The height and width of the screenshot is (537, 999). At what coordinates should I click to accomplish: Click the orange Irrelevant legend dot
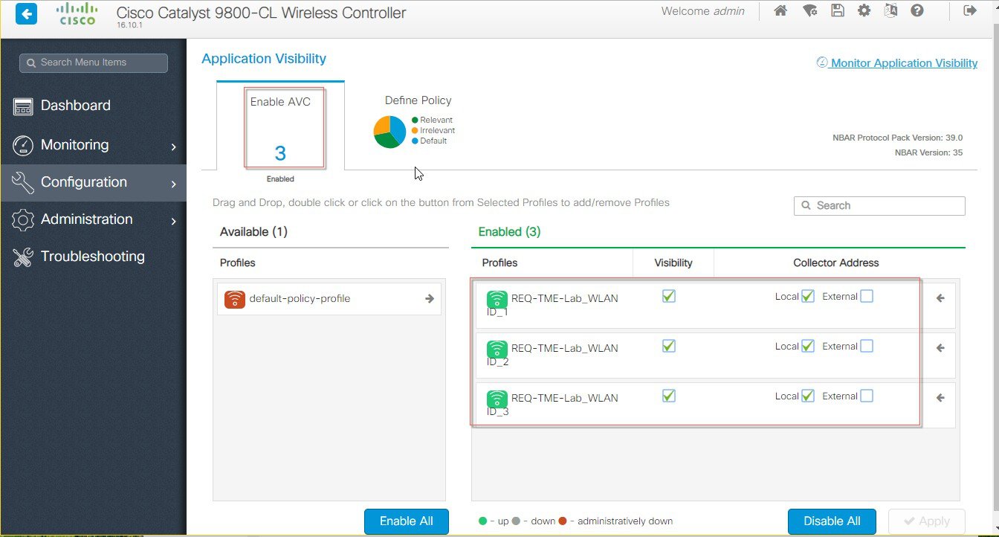point(415,130)
